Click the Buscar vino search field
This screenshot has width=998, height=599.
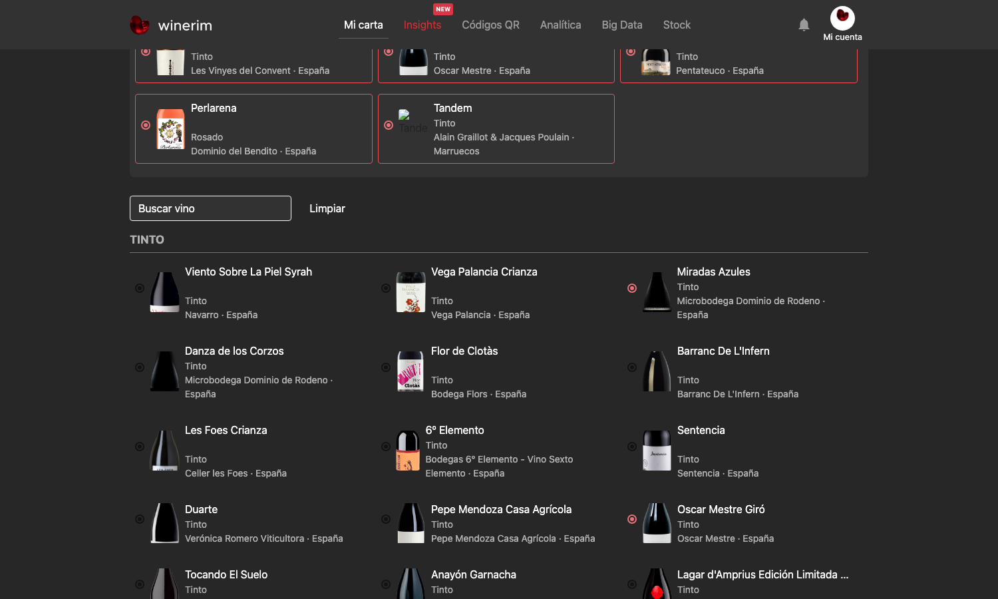[210, 208]
